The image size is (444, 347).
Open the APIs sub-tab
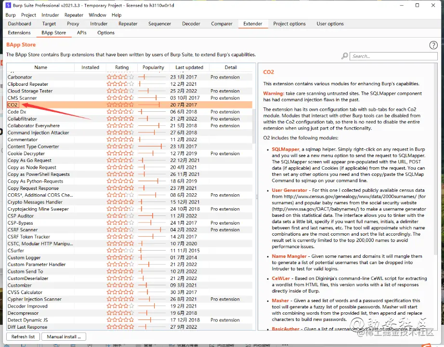click(81, 33)
